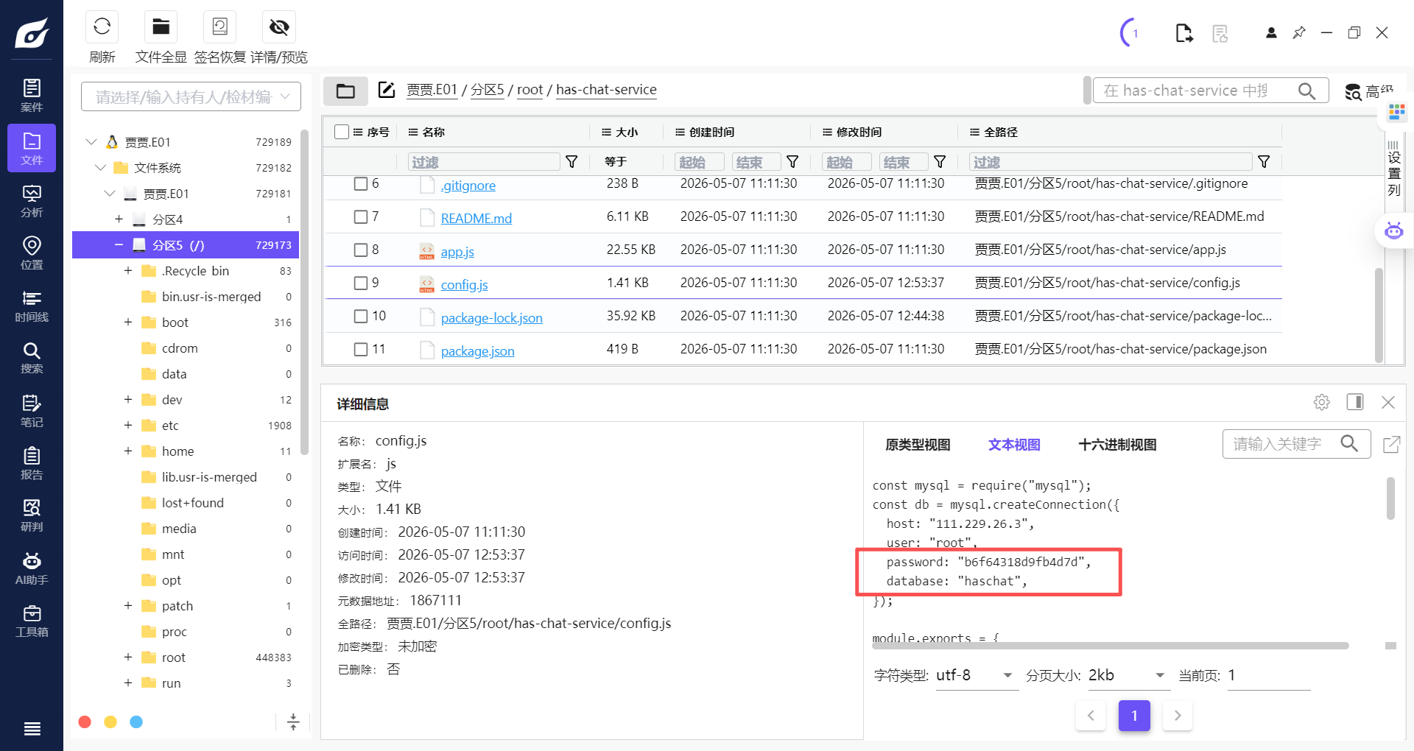Click the user account icon
Screen dimensions: 1414x751
click(x=1271, y=32)
